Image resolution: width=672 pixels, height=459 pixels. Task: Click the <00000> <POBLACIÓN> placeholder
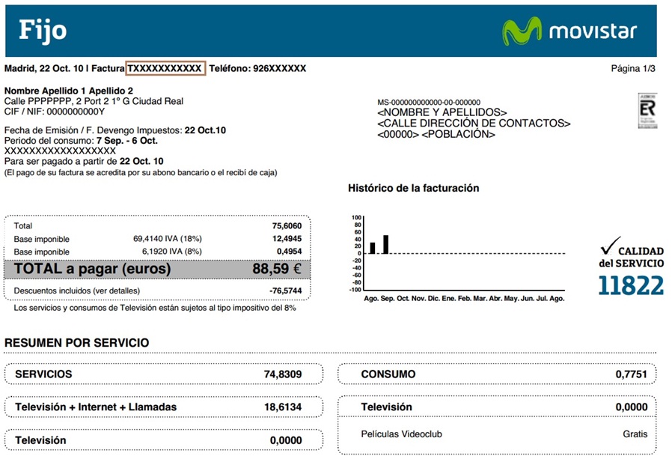(436, 134)
